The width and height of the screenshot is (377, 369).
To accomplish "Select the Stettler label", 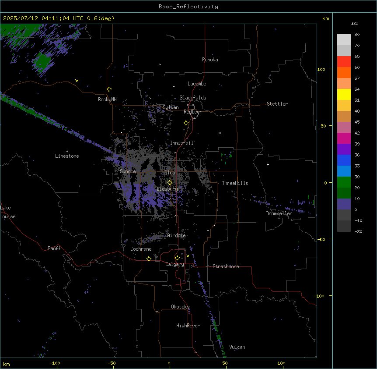I will click(x=277, y=104).
